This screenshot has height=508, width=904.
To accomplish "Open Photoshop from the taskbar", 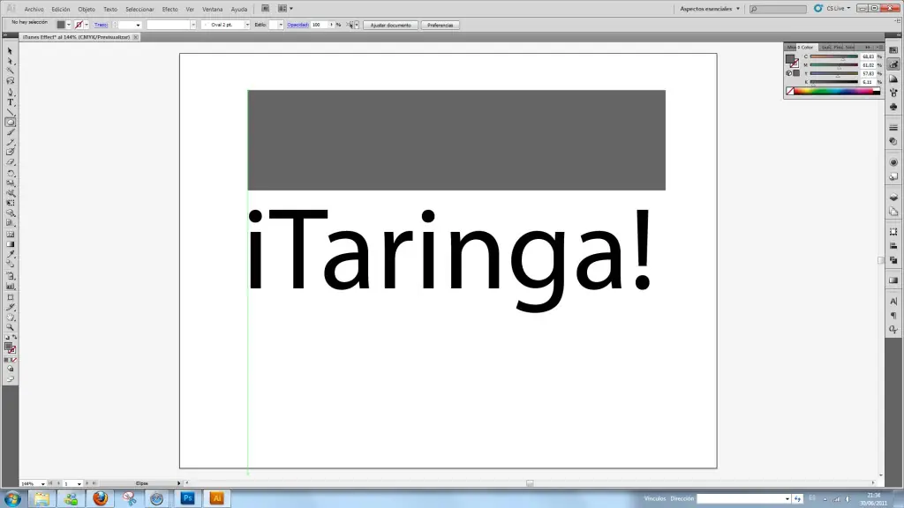I will tap(187, 498).
